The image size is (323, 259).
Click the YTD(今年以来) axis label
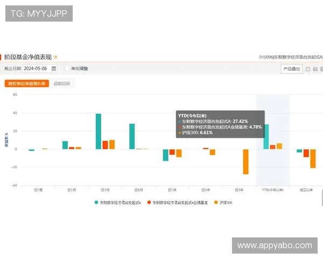[x=273, y=190]
